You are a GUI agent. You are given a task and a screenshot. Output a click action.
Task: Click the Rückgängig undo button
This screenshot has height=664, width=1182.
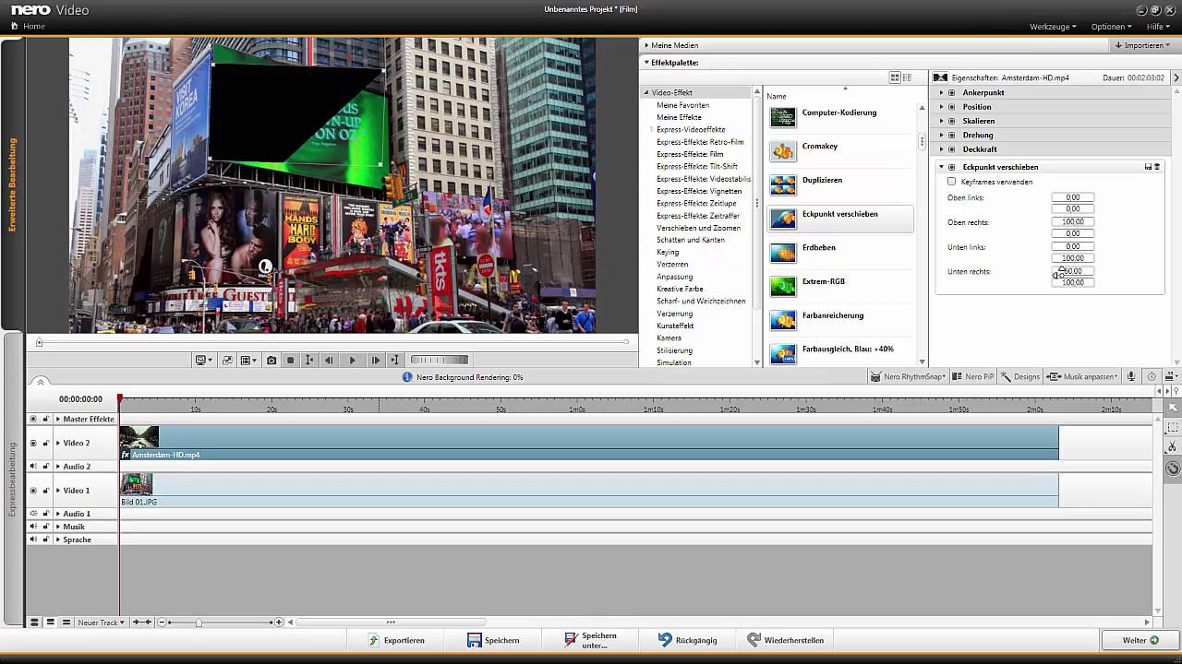pyautogui.click(x=687, y=640)
